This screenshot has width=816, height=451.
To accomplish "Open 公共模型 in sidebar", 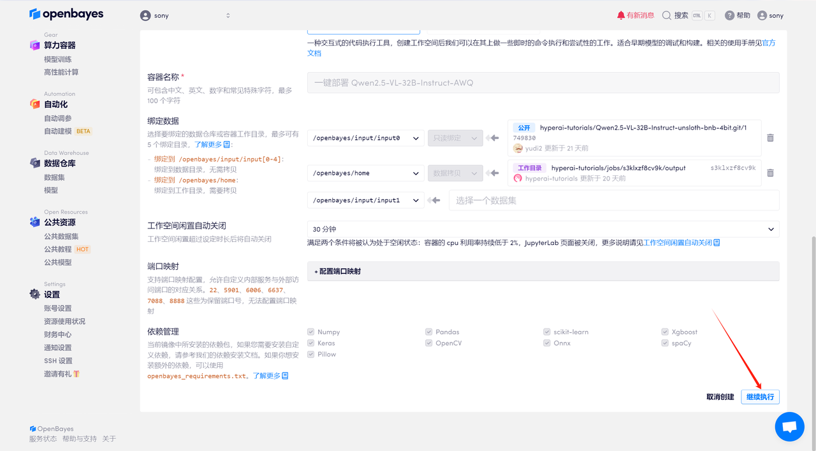I will 58,262.
